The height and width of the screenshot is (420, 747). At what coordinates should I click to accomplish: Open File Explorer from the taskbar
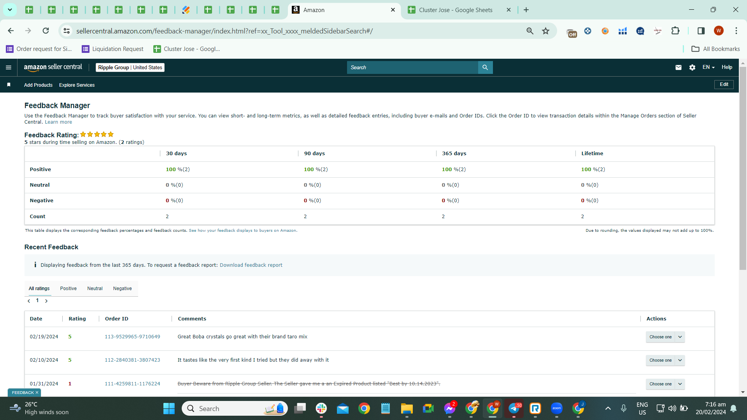[407, 408]
